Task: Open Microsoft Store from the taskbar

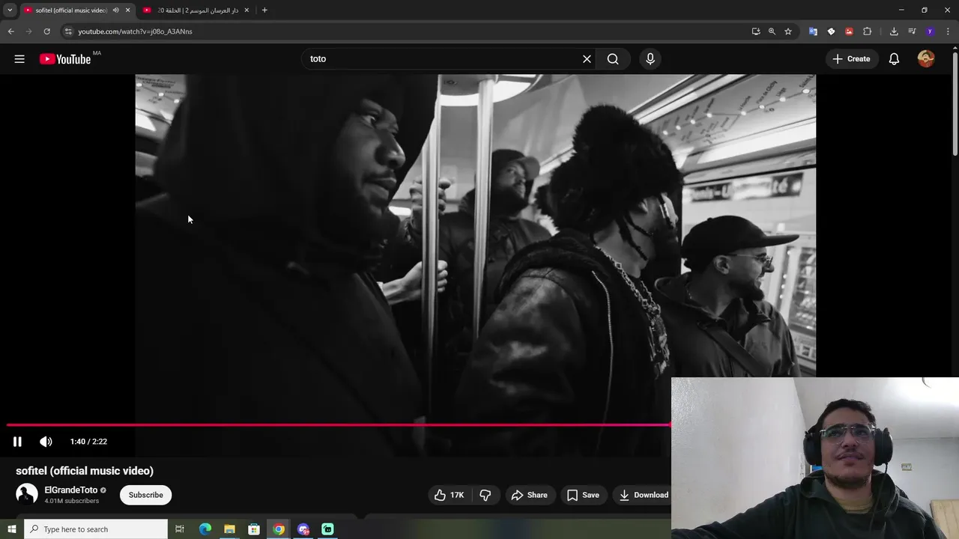Action: [x=254, y=529]
